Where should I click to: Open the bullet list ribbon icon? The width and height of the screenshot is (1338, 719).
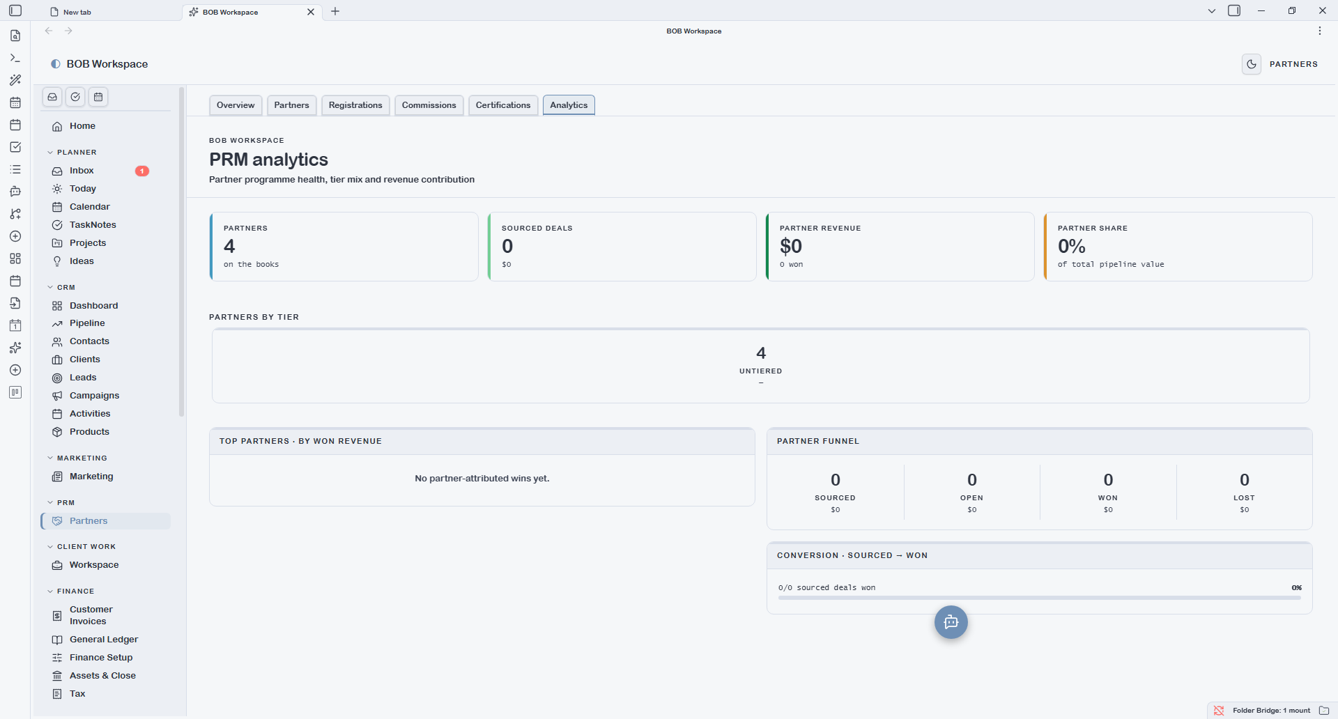15,169
